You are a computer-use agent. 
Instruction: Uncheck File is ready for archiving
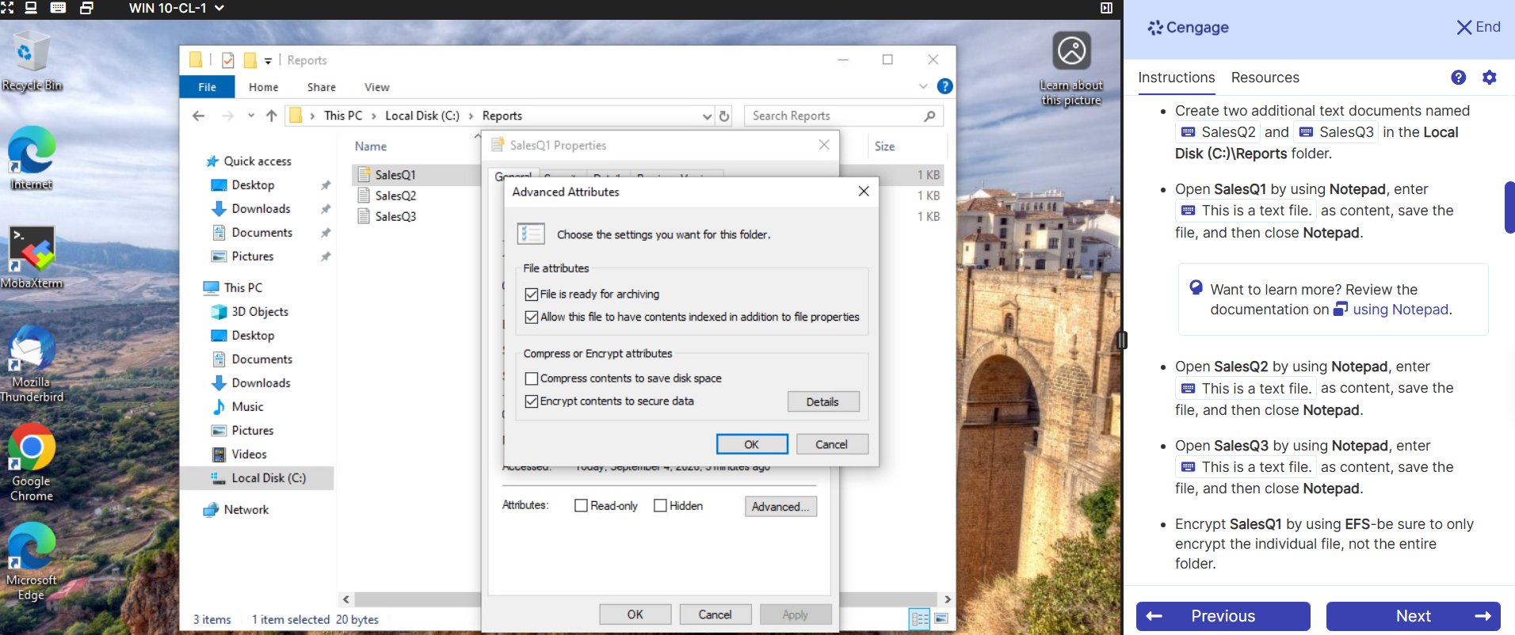tap(532, 295)
